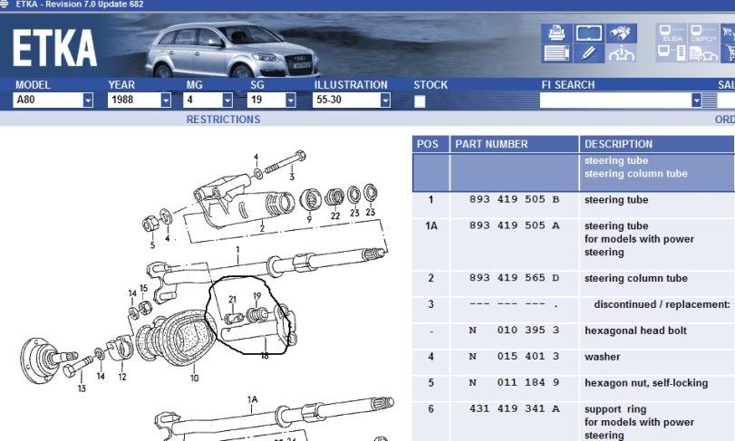Open the RESTRICTIONS section
Image resolution: width=735 pixels, height=441 pixels.
(x=223, y=120)
